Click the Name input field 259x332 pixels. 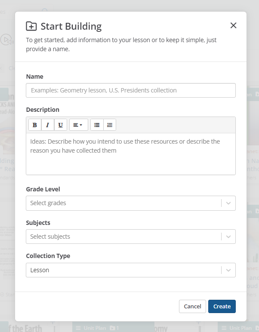coord(131,90)
